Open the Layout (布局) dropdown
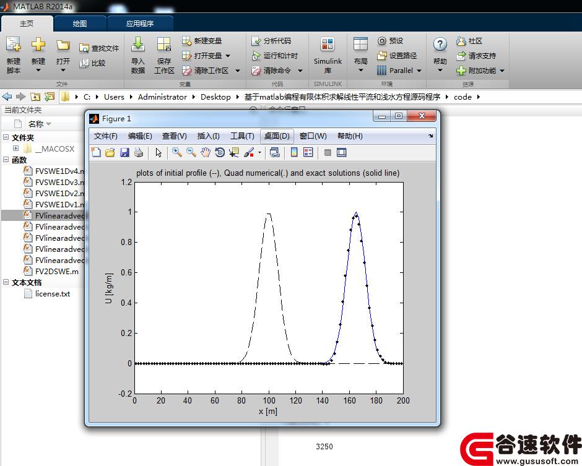This screenshot has width=582, height=466. [x=360, y=54]
